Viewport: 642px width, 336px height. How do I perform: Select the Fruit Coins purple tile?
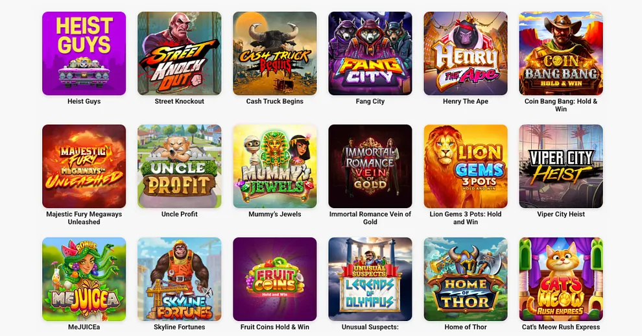click(x=275, y=279)
